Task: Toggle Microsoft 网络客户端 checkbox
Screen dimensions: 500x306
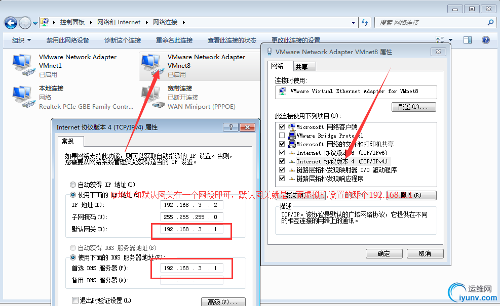Action: pos(282,127)
